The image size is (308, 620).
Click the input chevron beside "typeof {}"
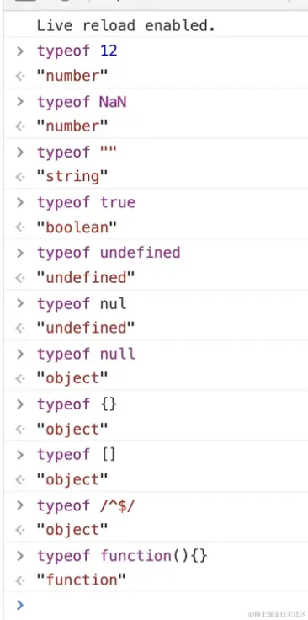pos(20,404)
